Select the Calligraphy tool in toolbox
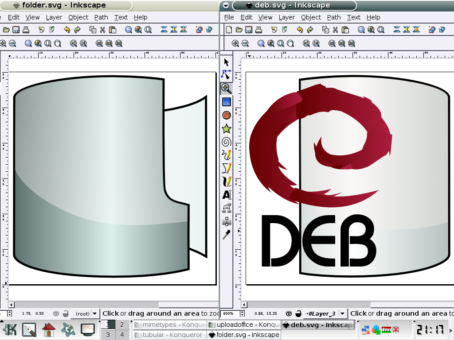 (x=227, y=181)
